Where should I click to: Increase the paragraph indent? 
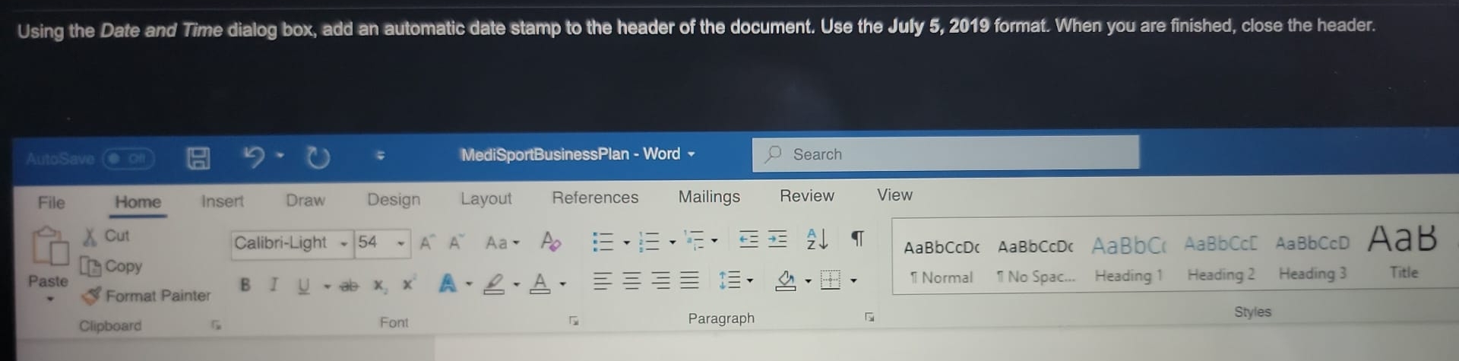click(x=777, y=240)
